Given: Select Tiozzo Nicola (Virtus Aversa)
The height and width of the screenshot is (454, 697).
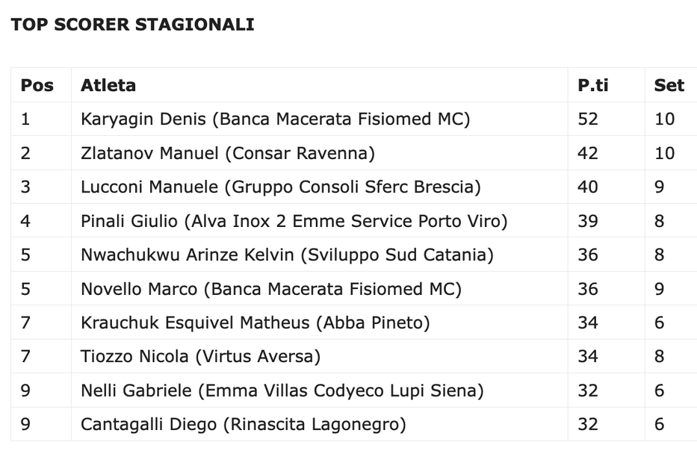Looking at the screenshot, I should click(200, 357).
